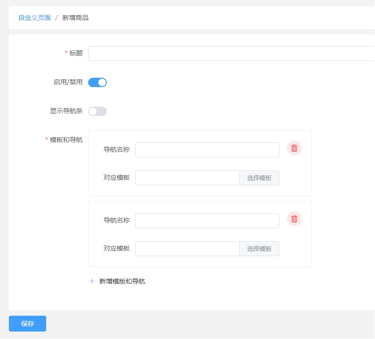This screenshot has height=339, width=375.
Task: Click the 新增商品 breadcrumb text
Action: [x=76, y=18]
